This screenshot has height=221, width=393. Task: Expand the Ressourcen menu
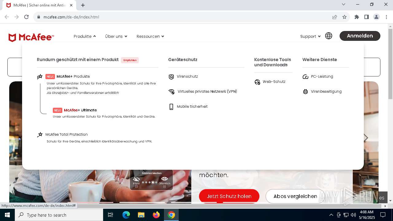[x=150, y=36]
